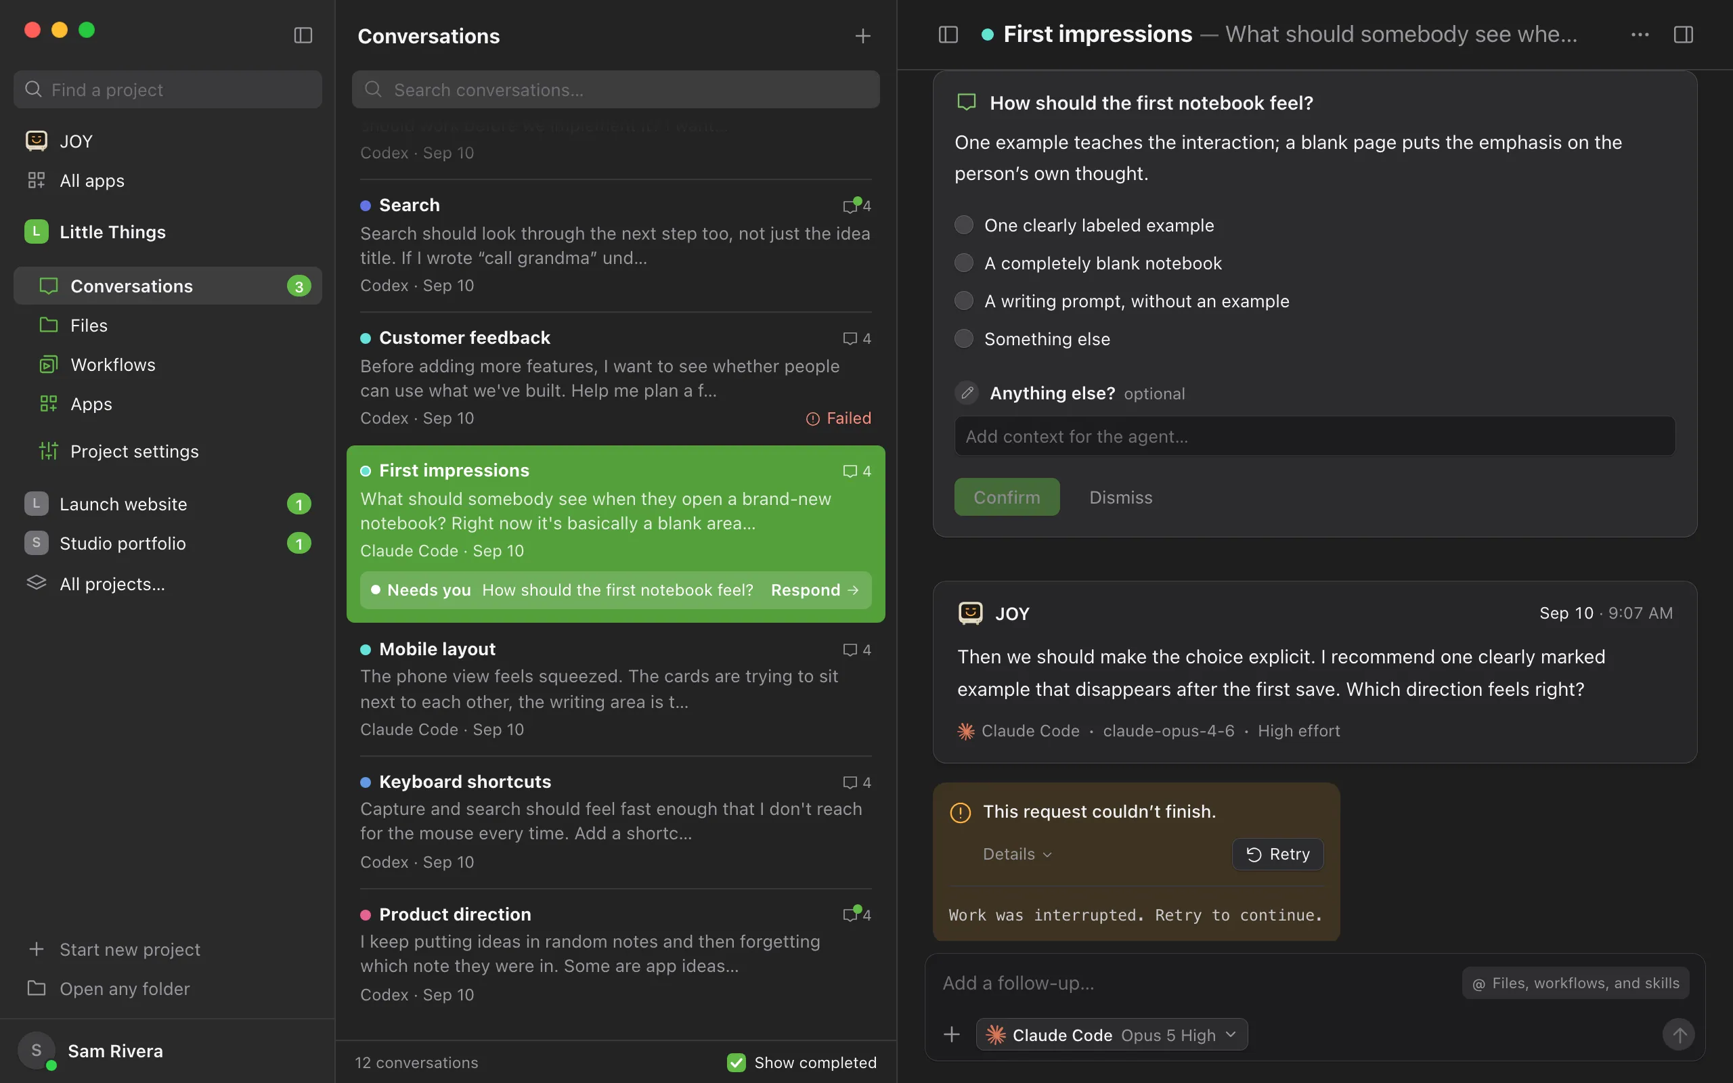Click the attach plus icon in composer

pos(952,1034)
